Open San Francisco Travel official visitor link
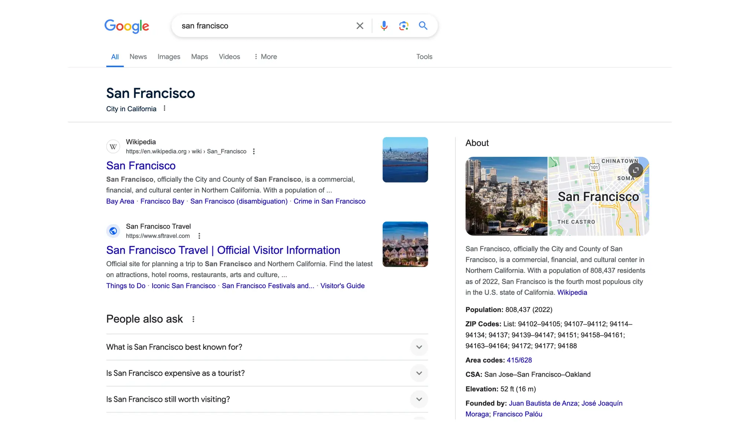The height and width of the screenshot is (422, 751). click(223, 250)
